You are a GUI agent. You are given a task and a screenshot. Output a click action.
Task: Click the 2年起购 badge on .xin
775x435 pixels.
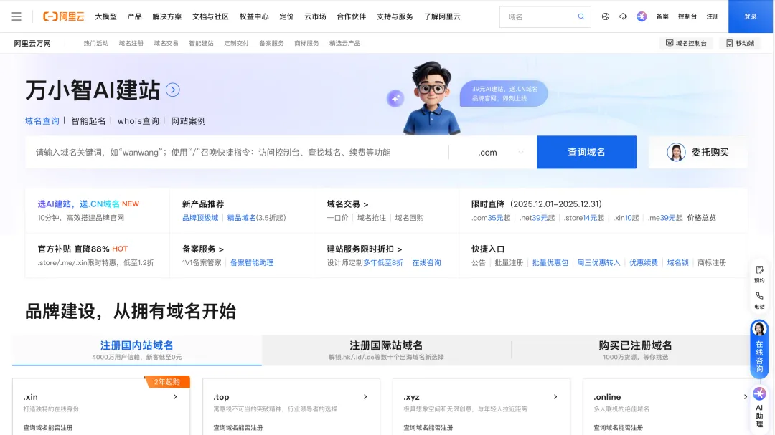tap(167, 382)
